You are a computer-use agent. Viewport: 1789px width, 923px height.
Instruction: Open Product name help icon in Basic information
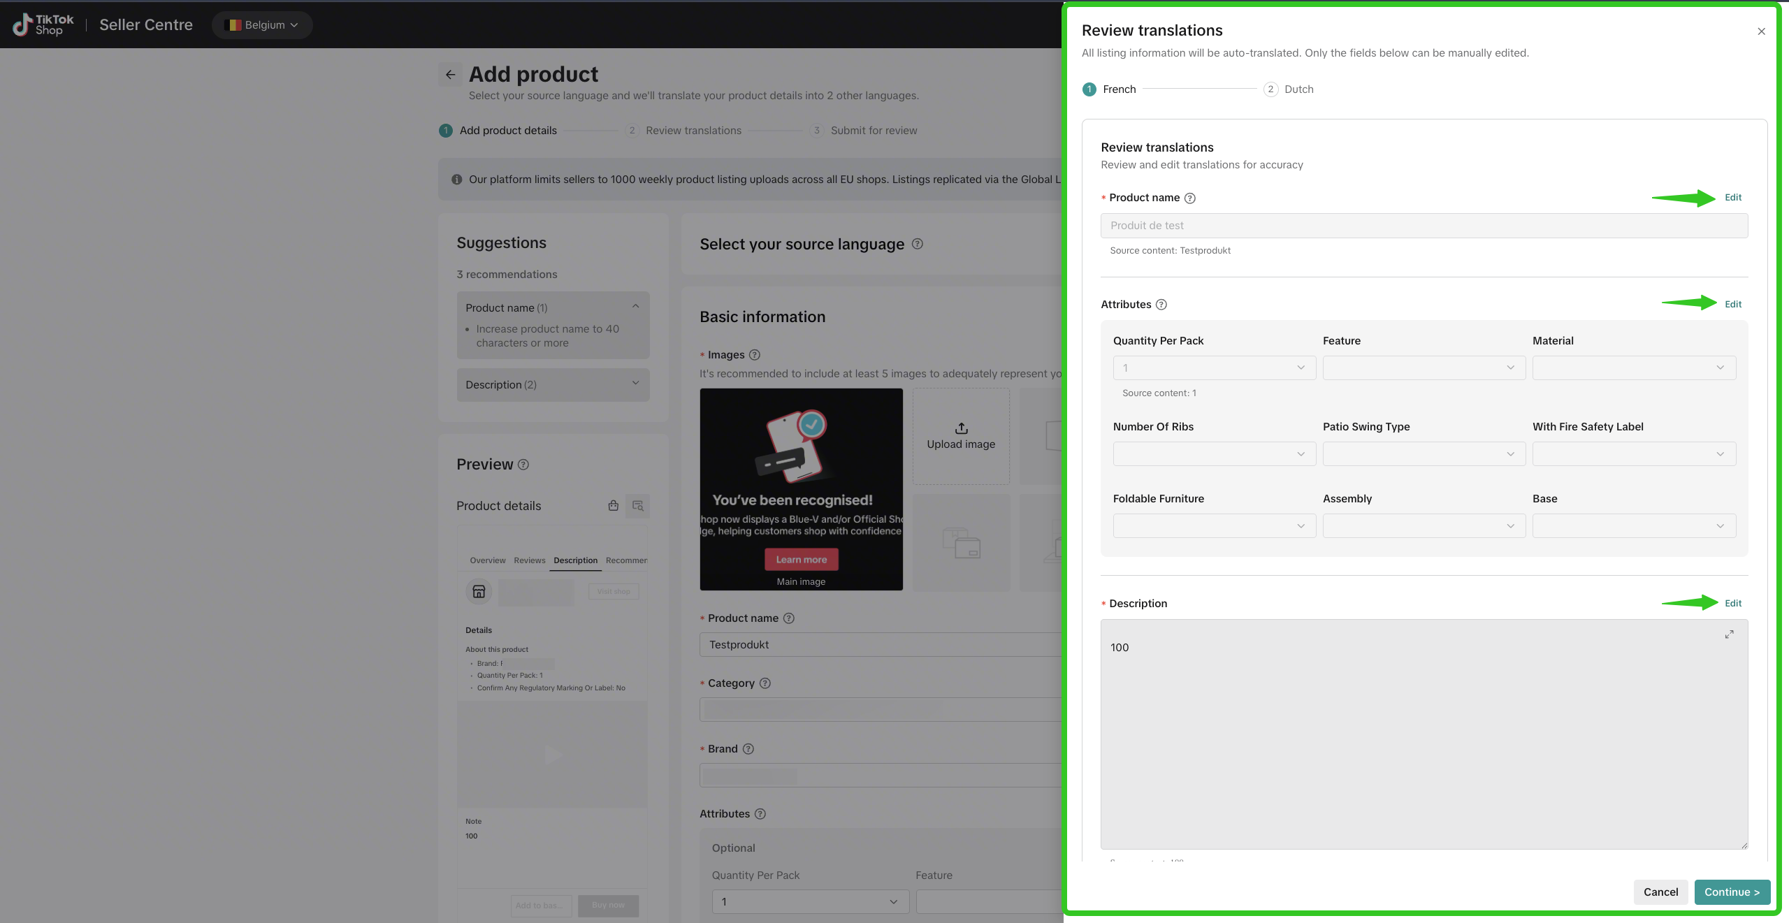click(789, 618)
